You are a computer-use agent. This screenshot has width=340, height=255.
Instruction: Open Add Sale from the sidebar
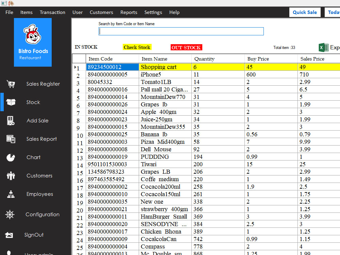tap(11, 121)
